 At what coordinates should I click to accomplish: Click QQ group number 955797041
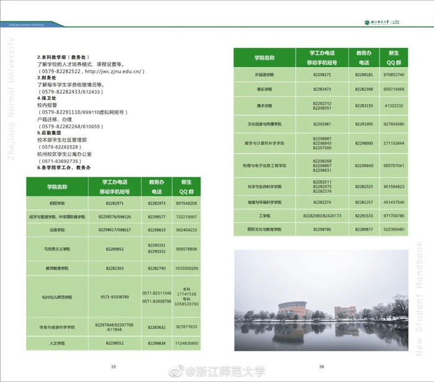(x=394, y=165)
